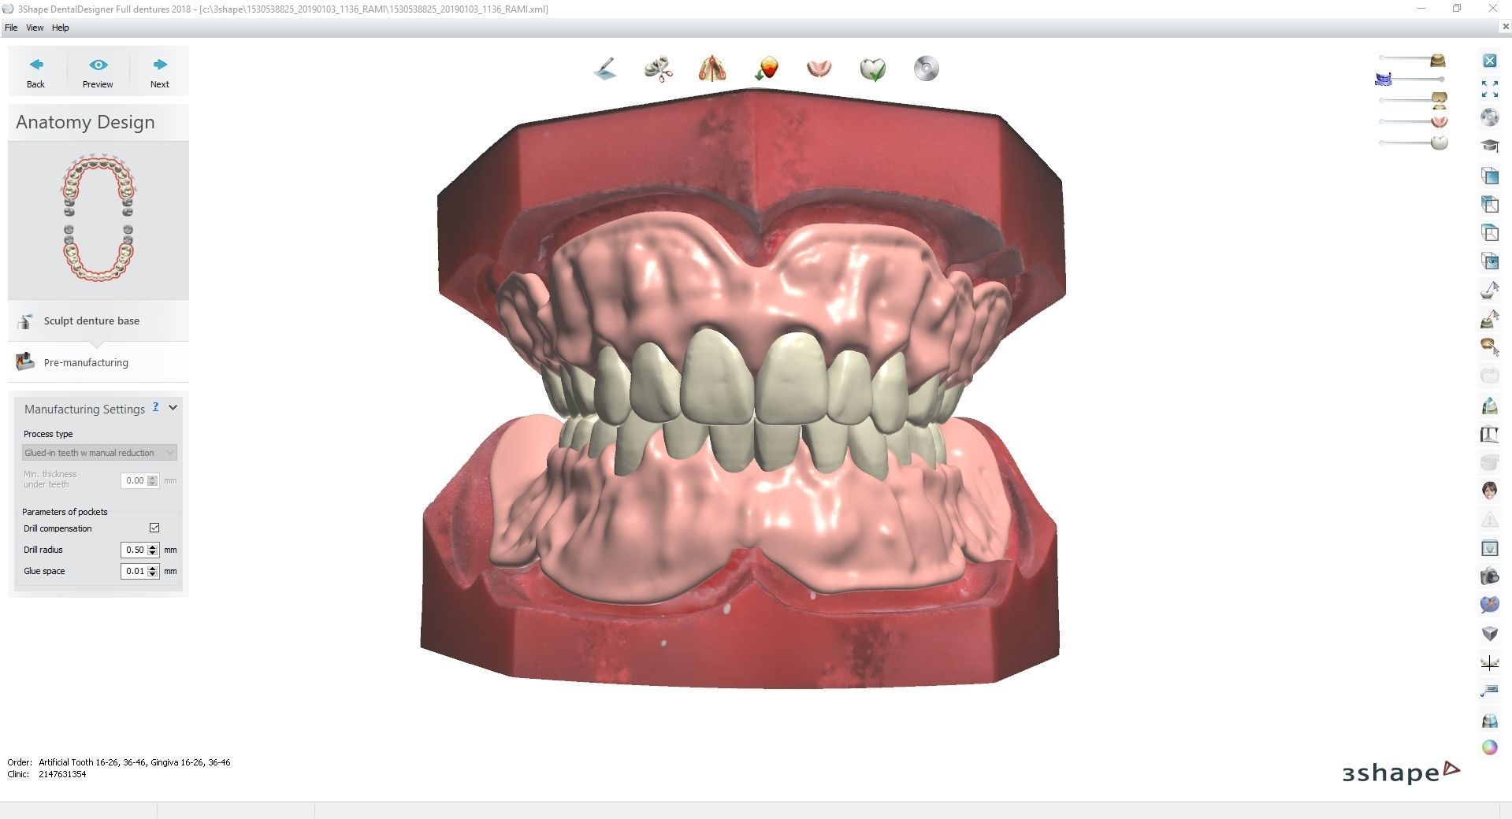Adjust the blue scan transparency slider
Viewport: 1512px width, 819px height.
(x=1410, y=80)
